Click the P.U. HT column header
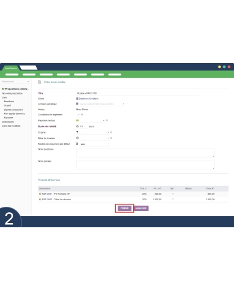 (x=157, y=189)
